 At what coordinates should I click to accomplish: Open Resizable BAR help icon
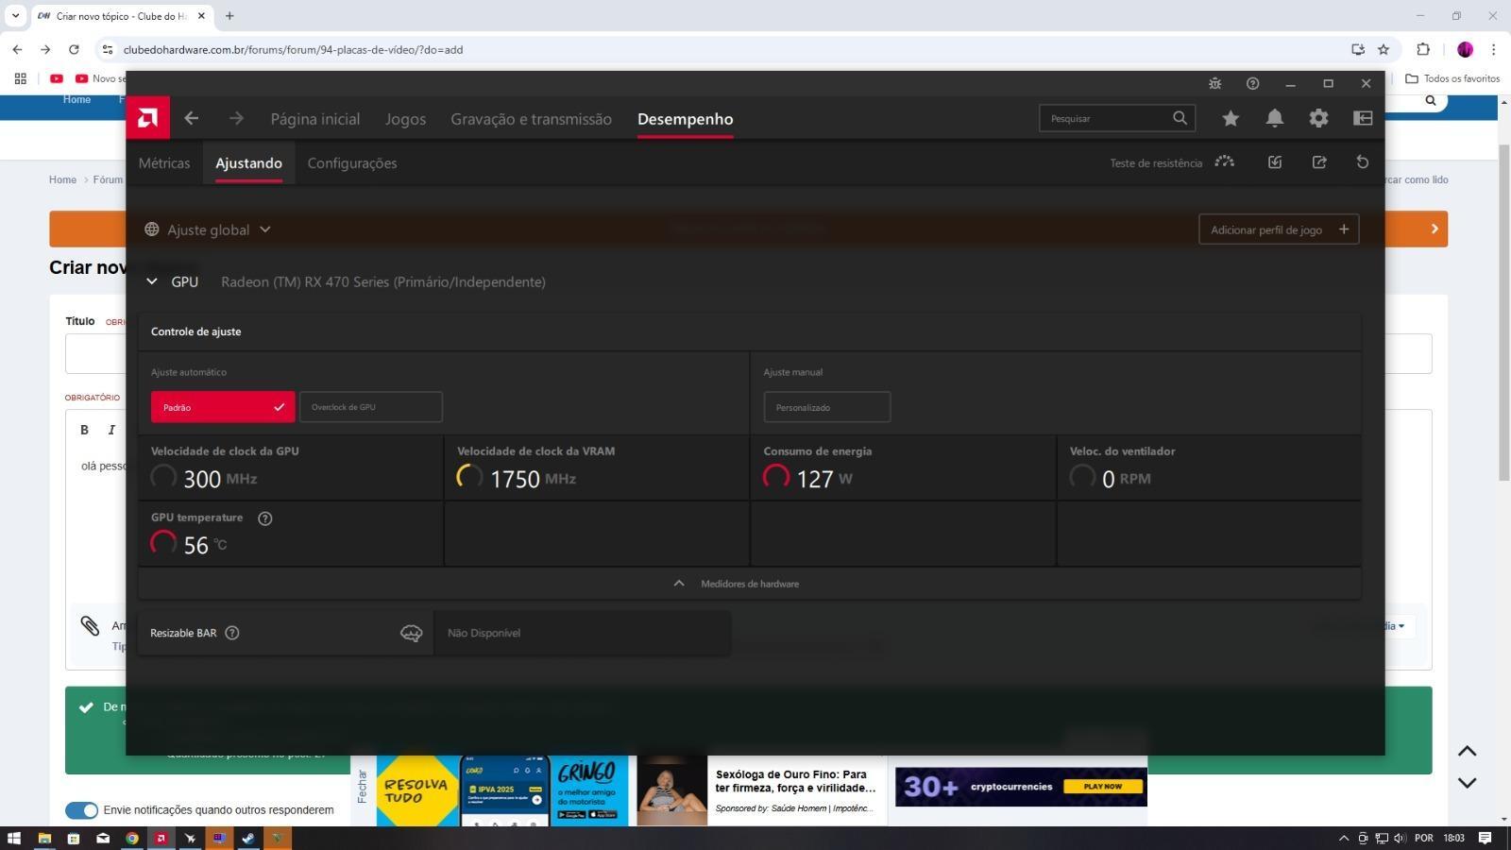coord(231,633)
